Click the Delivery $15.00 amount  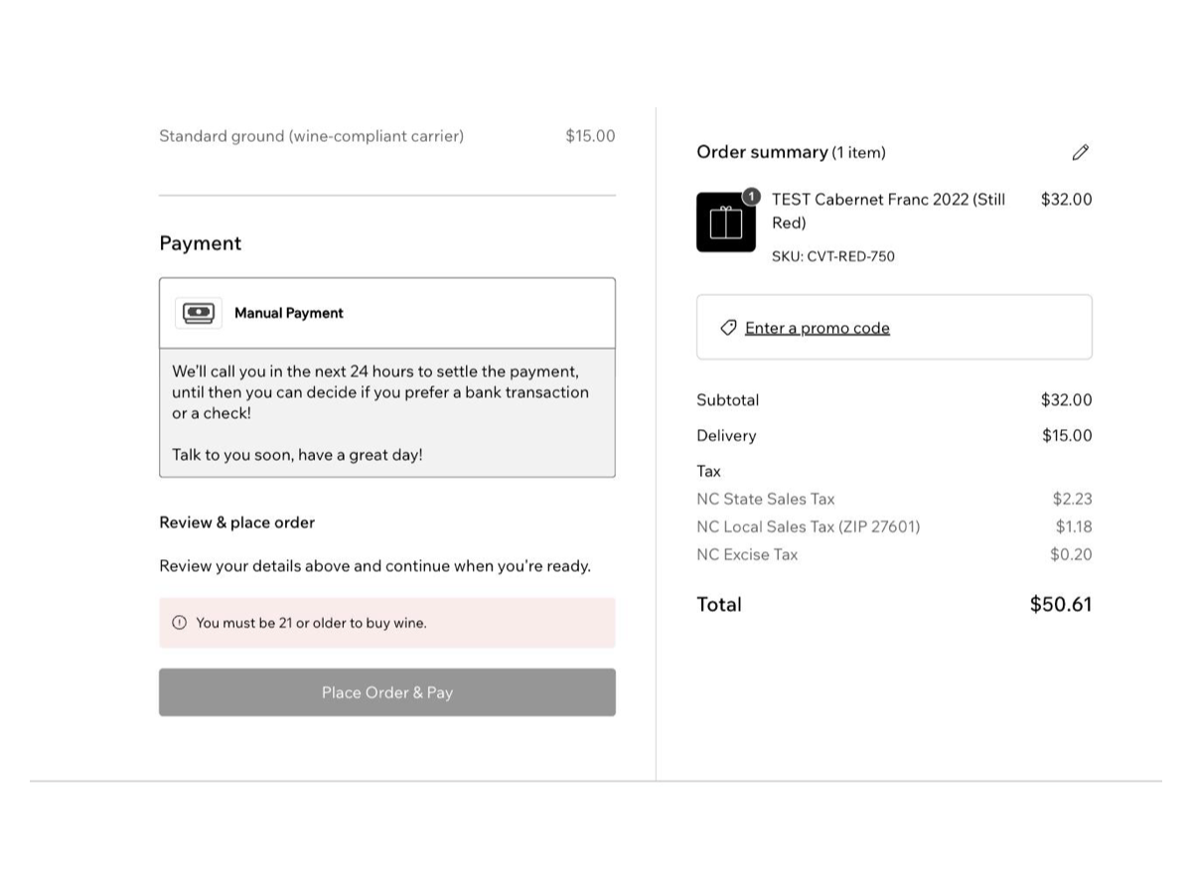click(1067, 435)
